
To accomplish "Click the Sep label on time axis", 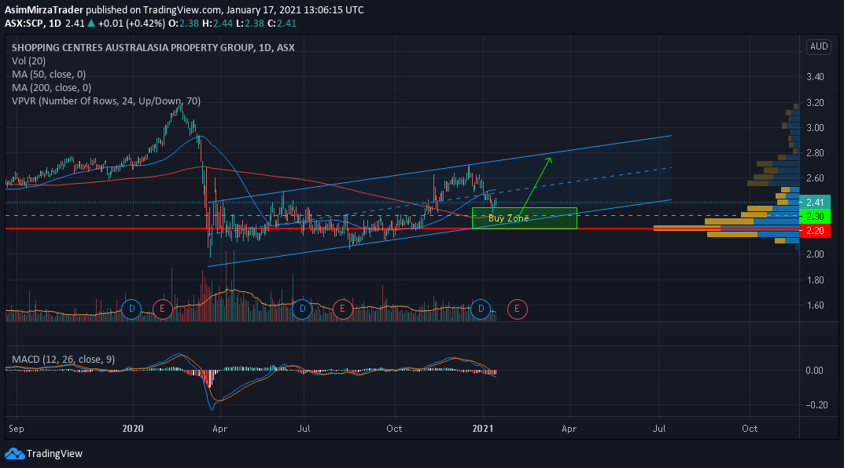I will click(x=17, y=428).
